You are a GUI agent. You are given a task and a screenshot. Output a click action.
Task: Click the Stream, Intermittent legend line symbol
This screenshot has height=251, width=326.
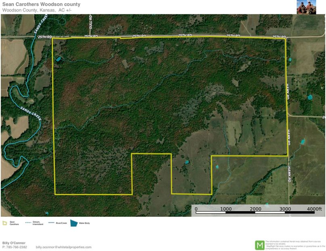click(28, 222)
